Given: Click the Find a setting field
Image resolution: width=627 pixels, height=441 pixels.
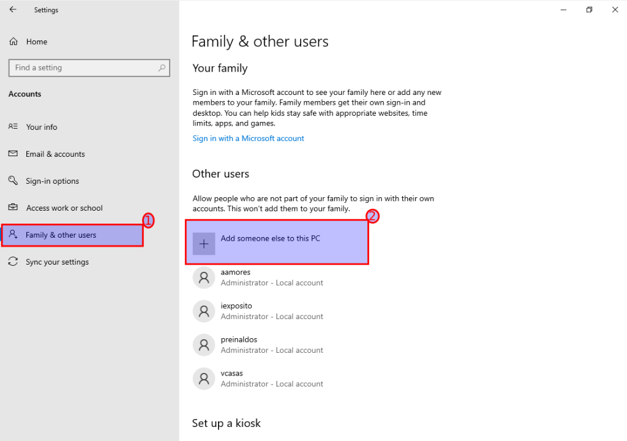Looking at the screenshot, I should [x=83, y=68].
